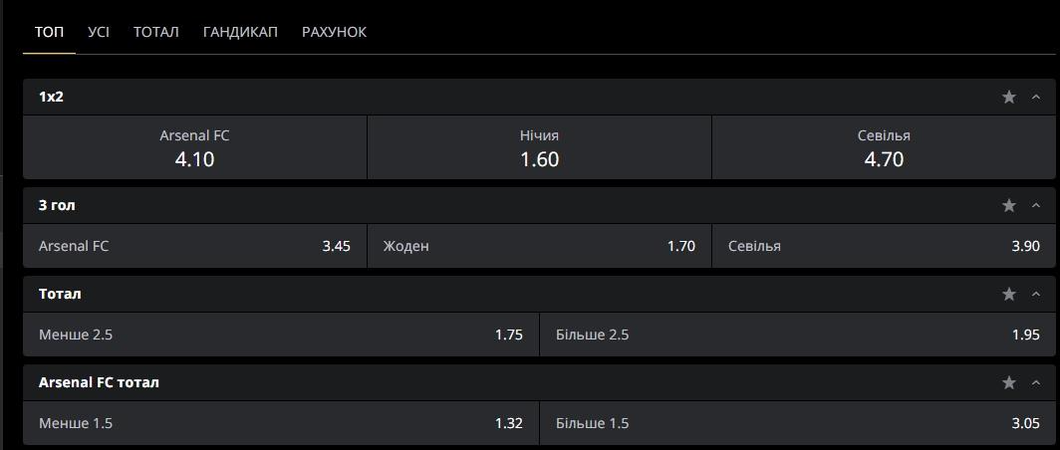This screenshot has width=1060, height=450.
Task: Collapse the 3 гол section
Action: pyautogui.click(x=1036, y=205)
